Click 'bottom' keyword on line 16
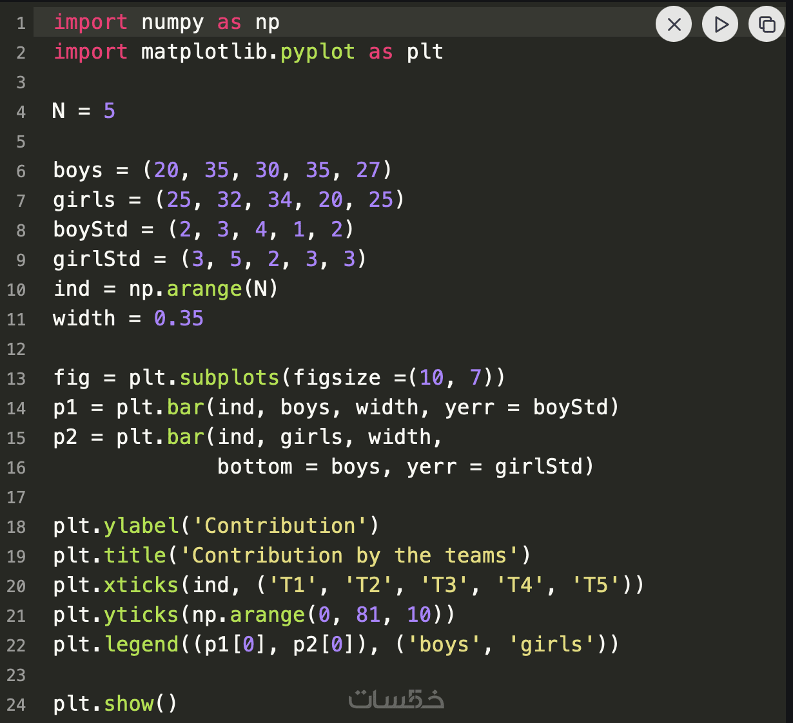793x723 pixels. [x=255, y=467]
